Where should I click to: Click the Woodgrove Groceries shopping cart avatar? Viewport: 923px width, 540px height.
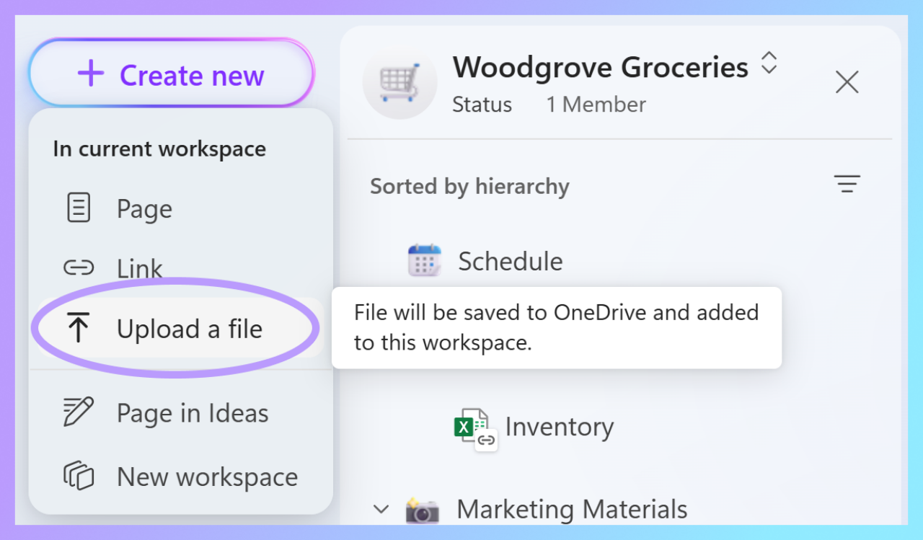pos(399,83)
